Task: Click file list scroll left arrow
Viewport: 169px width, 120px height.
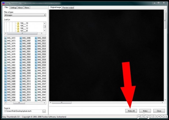Action: (6, 103)
